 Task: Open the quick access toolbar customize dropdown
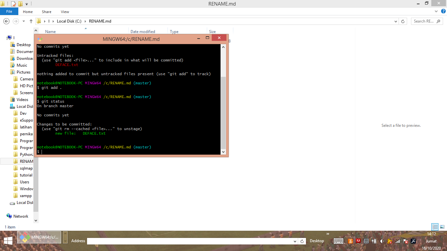(26, 3)
